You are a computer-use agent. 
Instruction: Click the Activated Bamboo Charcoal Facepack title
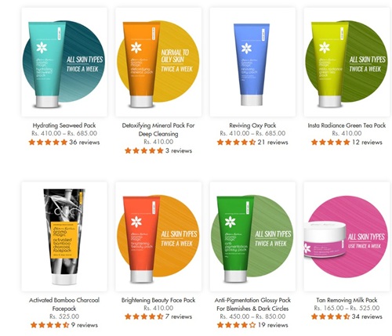coord(64,304)
